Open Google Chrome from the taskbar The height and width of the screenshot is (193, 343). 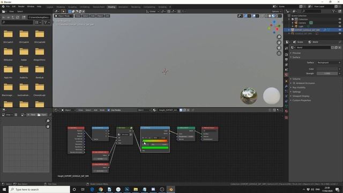point(101,189)
